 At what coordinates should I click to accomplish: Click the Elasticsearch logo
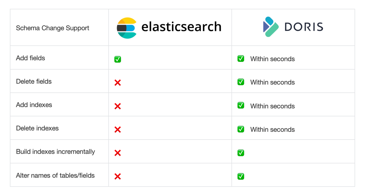tap(169, 28)
